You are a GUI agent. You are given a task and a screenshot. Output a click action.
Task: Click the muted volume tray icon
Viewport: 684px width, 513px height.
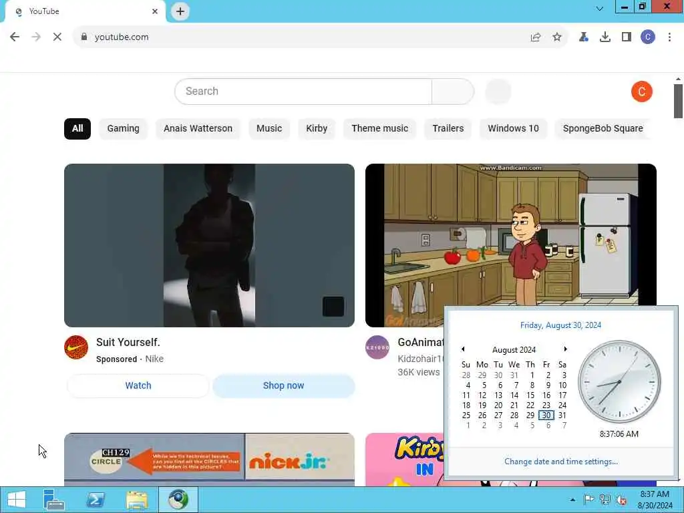[621, 500]
